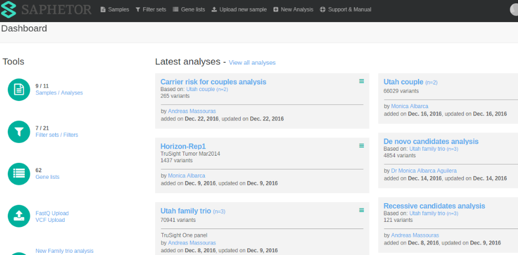The image size is (518, 255).
Task: Select the '4854 variants' text
Action: pos(399,155)
